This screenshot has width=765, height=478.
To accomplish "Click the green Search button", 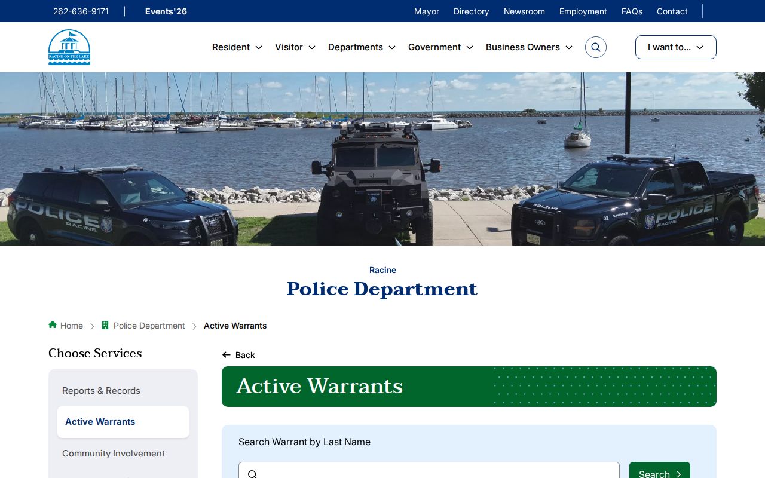I will click(660, 470).
